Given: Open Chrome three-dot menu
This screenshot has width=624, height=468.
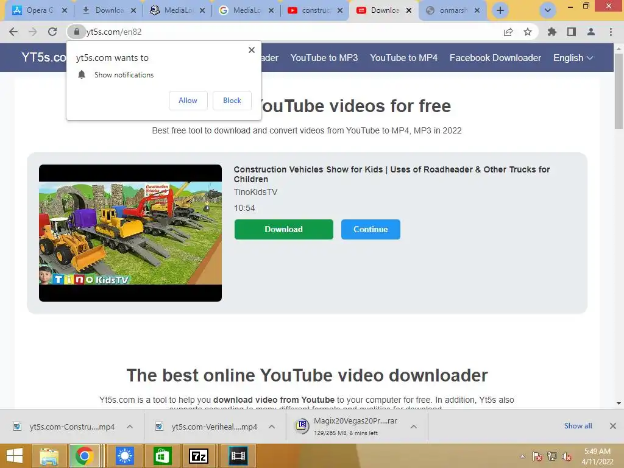Looking at the screenshot, I should pyautogui.click(x=611, y=32).
